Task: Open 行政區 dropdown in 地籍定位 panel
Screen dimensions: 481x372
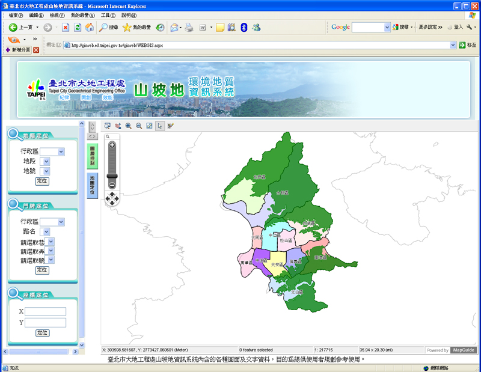Action: click(x=61, y=151)
